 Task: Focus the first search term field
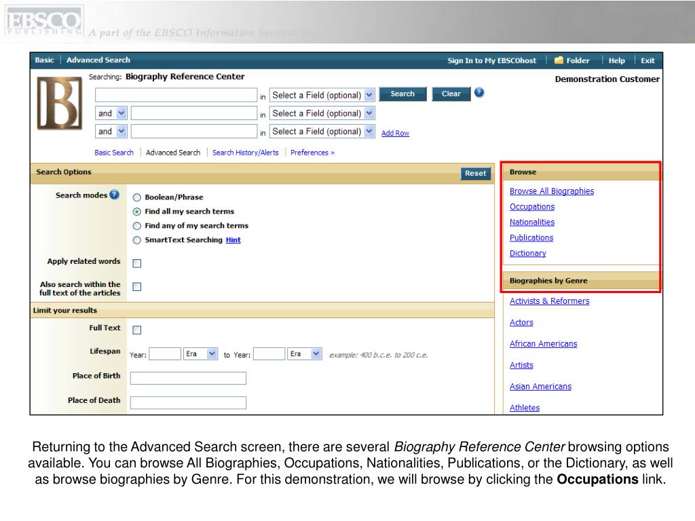176,95
